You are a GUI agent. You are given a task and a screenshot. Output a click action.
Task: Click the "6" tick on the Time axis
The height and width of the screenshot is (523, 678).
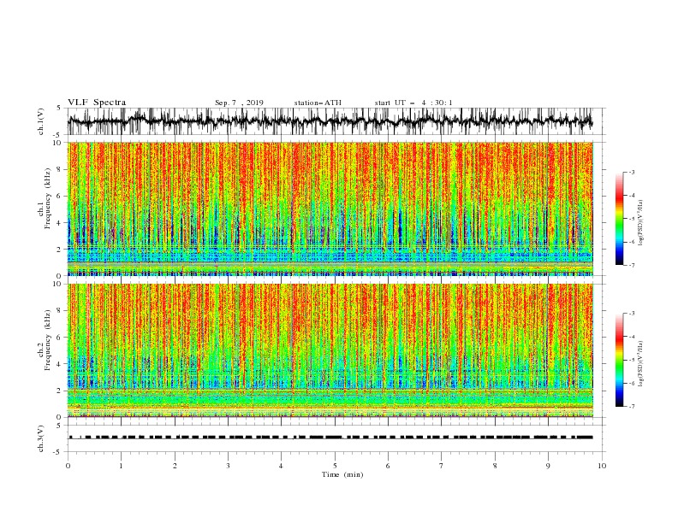click(x=388, y=466)
